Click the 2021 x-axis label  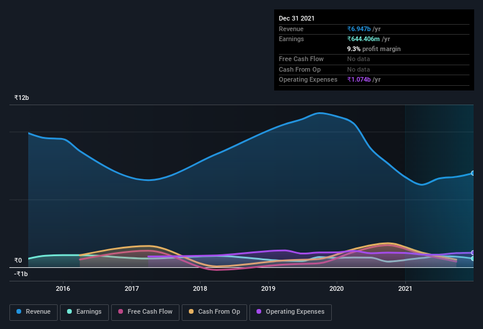pyautogui.click(x=405, y=288)
